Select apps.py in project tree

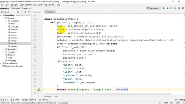point(12,32)
